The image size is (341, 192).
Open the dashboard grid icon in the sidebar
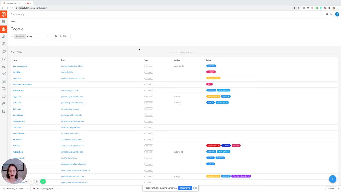click(4, 22)
